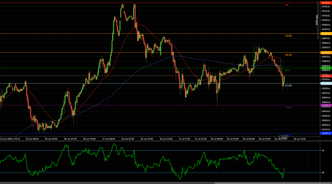Select the green 23813.0 price tag
This screenshot has height=184, width=332.
pyautogui.click(x=326, y=68)
